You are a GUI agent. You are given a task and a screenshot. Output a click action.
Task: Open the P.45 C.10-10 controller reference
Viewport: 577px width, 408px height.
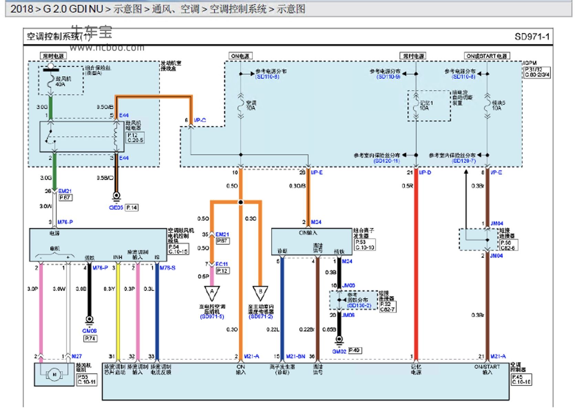[x=522, y=380]
